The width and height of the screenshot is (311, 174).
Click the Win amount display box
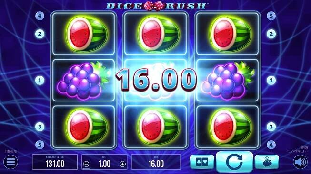click(156, 162)
